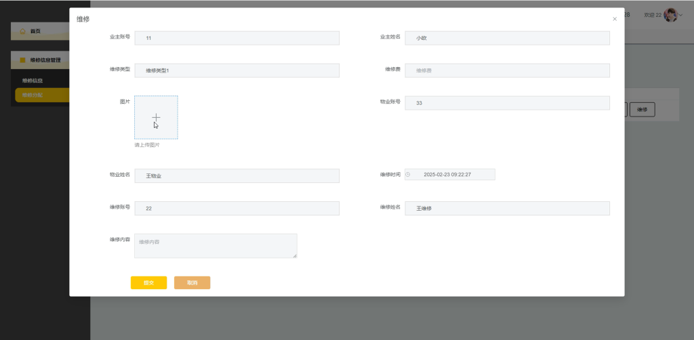Click the 维修 button in background table
The width and height of the screenshot is (694, 340).
tap(642, 110)
